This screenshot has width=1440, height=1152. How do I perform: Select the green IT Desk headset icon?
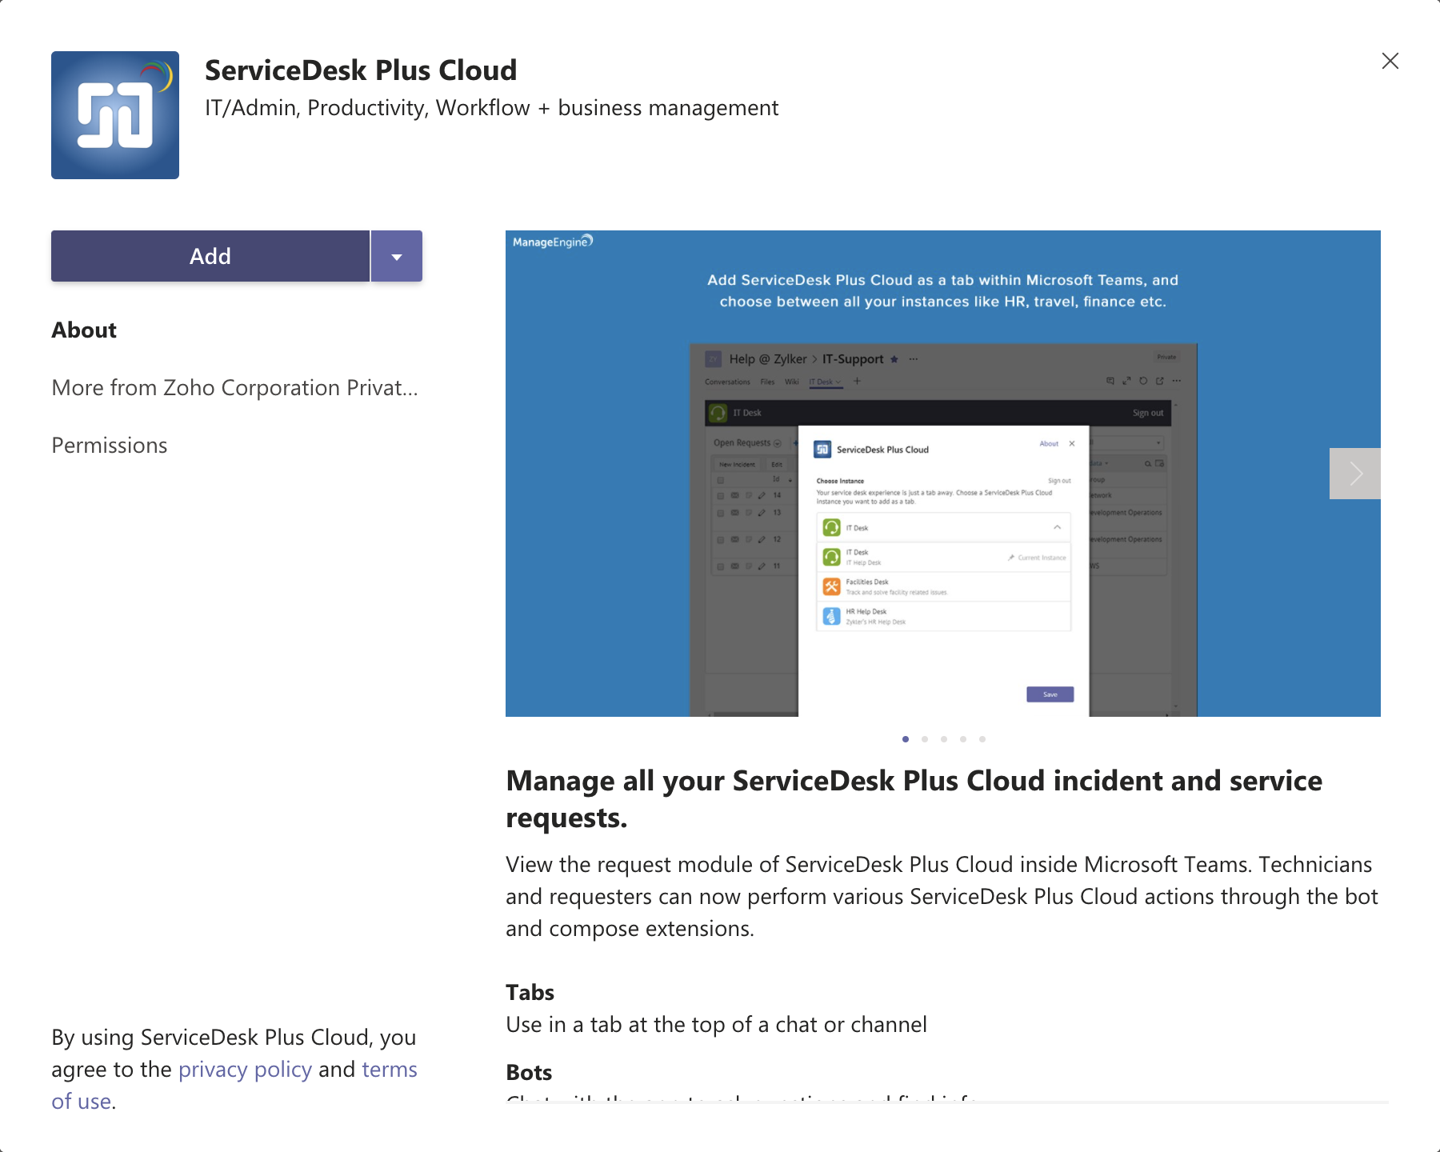tap(831, 528)
